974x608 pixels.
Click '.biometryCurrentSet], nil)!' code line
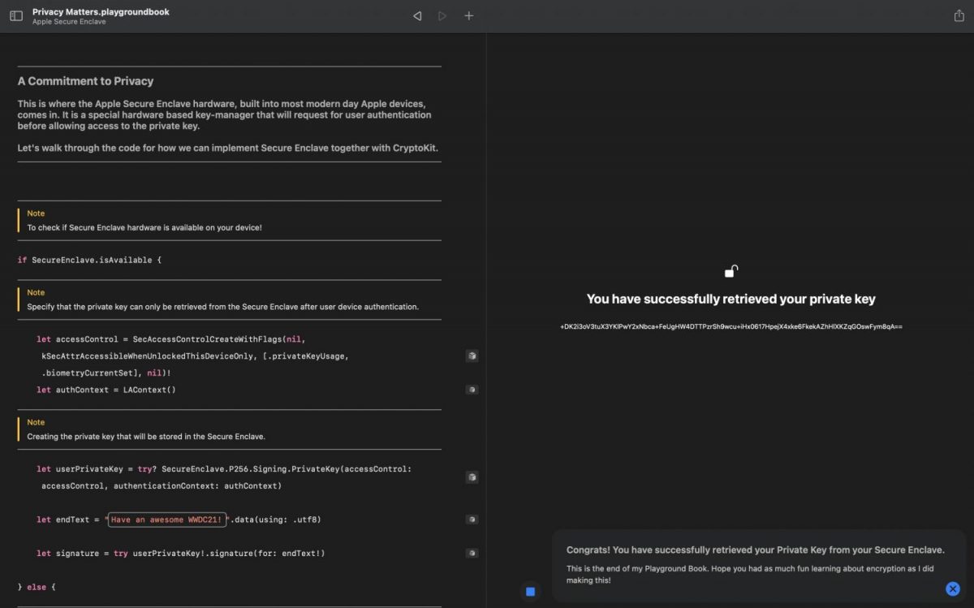point(107,373)
